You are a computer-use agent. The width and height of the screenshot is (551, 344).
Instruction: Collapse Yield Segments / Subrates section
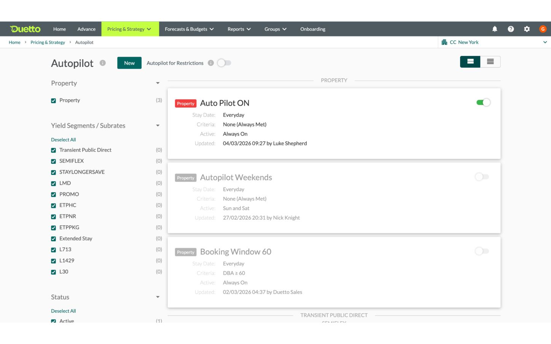[x=158, y=126]
